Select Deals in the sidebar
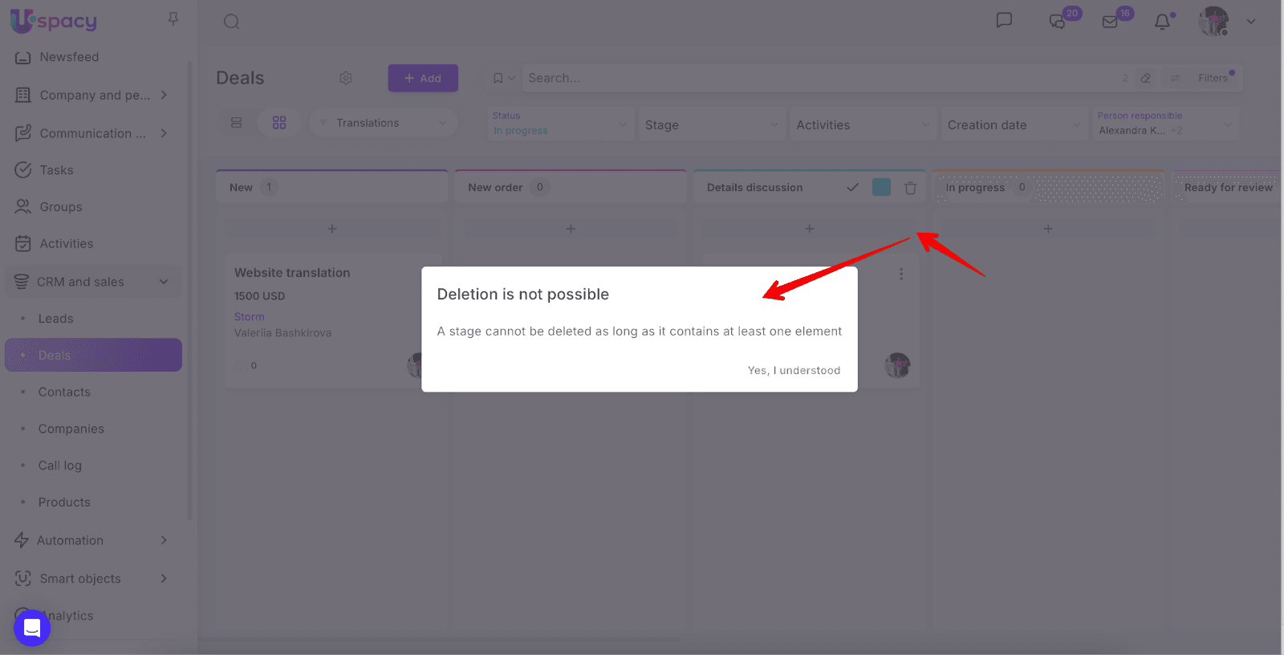This screenshot has width=1284, height=655. [x=93, y=355]
